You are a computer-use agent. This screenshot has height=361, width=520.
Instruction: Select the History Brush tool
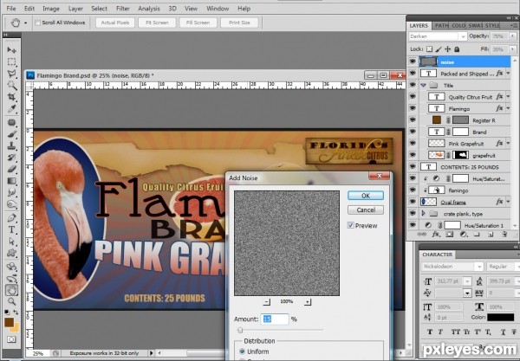coord(11,158)
